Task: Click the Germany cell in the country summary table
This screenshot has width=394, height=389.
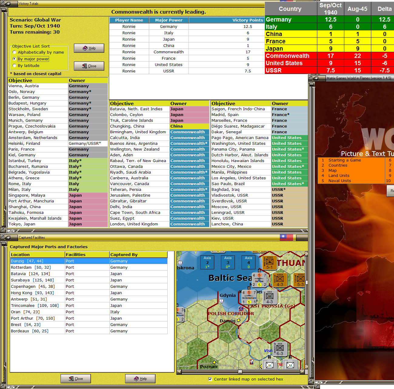Action: tap(291, 19)
